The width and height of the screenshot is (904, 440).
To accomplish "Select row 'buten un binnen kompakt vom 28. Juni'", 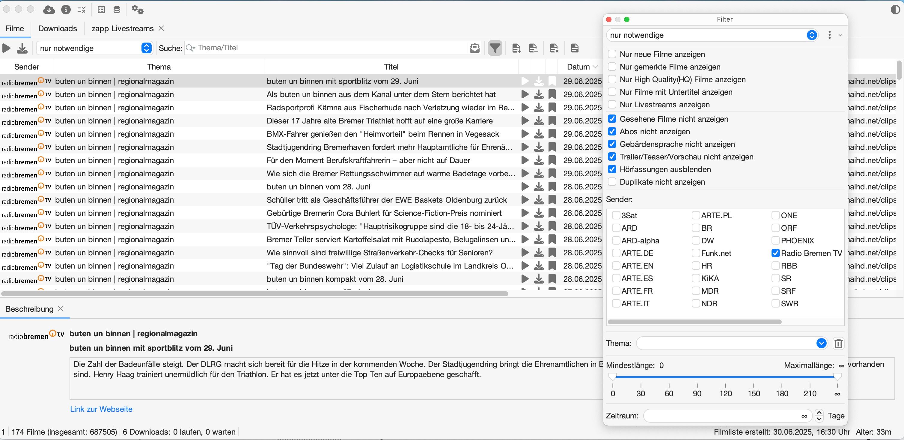I will (301, 279).
